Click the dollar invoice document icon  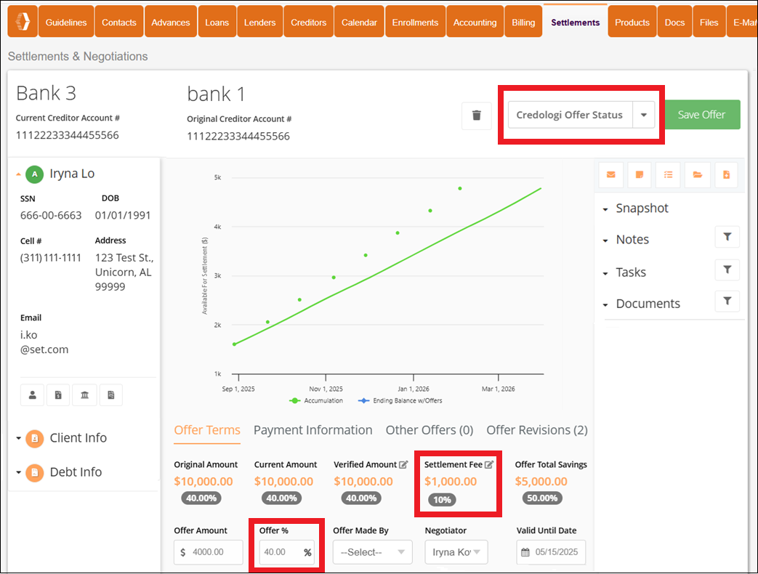coord(58,395)
